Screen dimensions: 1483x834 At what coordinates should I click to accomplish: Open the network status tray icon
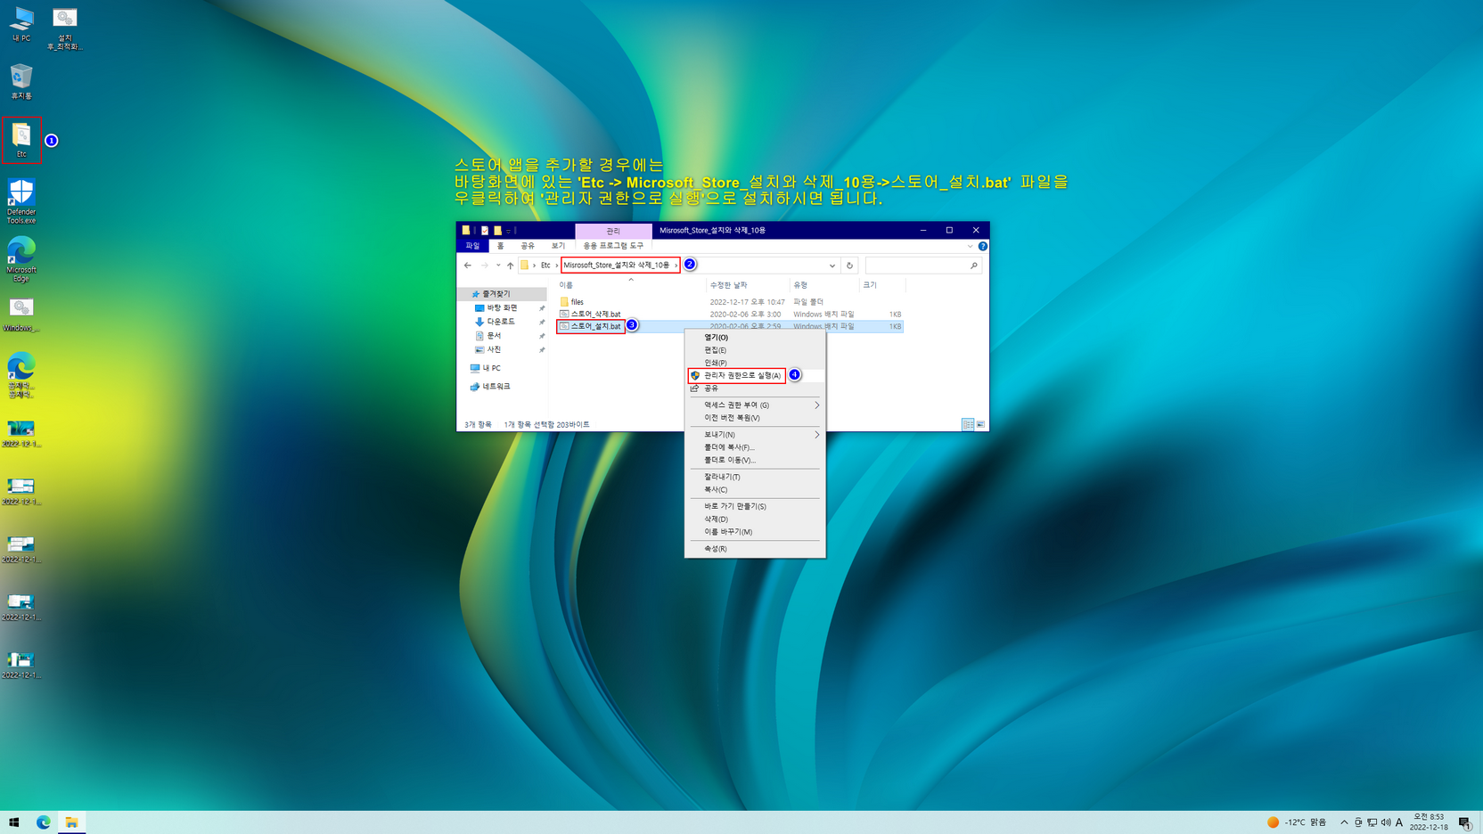1372,822
